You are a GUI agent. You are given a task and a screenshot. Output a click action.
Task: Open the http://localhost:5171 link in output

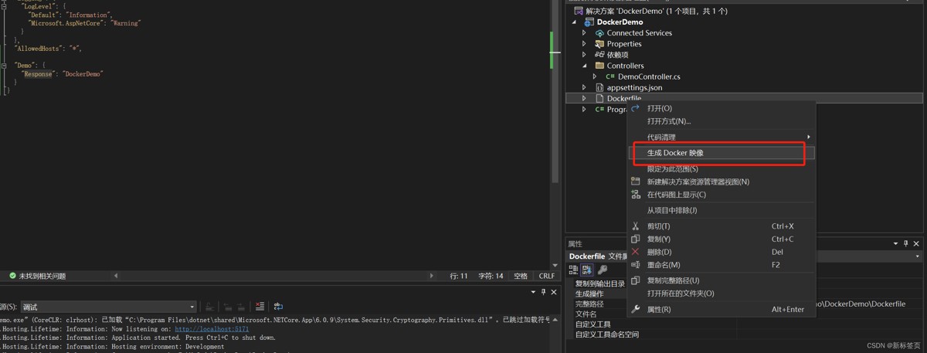point(212,329)
